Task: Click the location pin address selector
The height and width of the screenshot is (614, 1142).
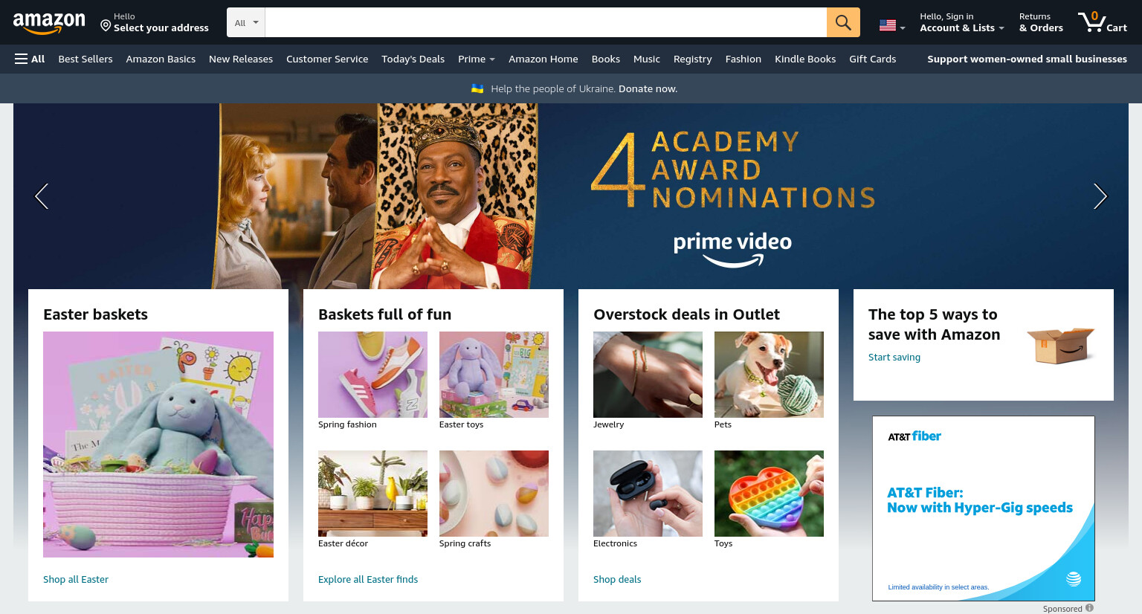Action: click(x=155, y=22)
